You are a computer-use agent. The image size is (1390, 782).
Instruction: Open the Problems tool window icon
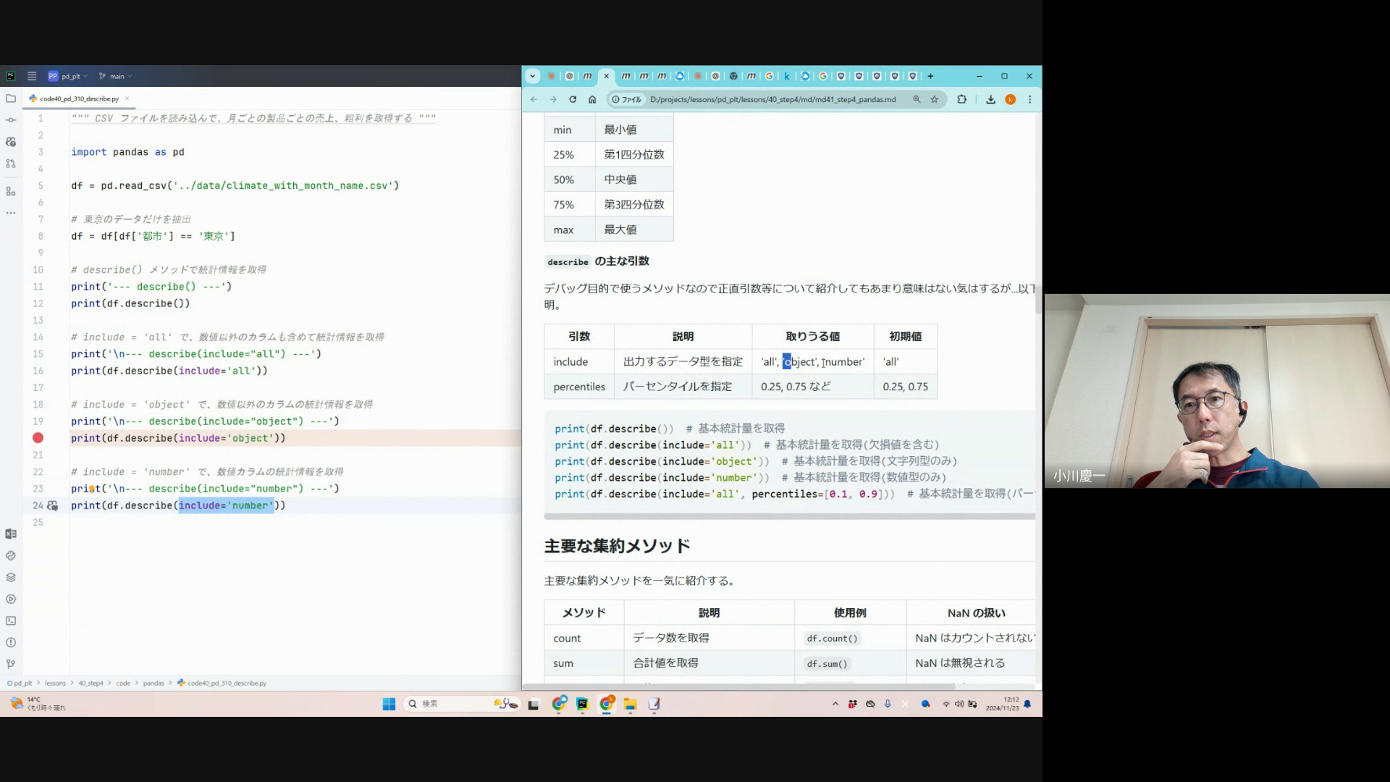(10, 643)
